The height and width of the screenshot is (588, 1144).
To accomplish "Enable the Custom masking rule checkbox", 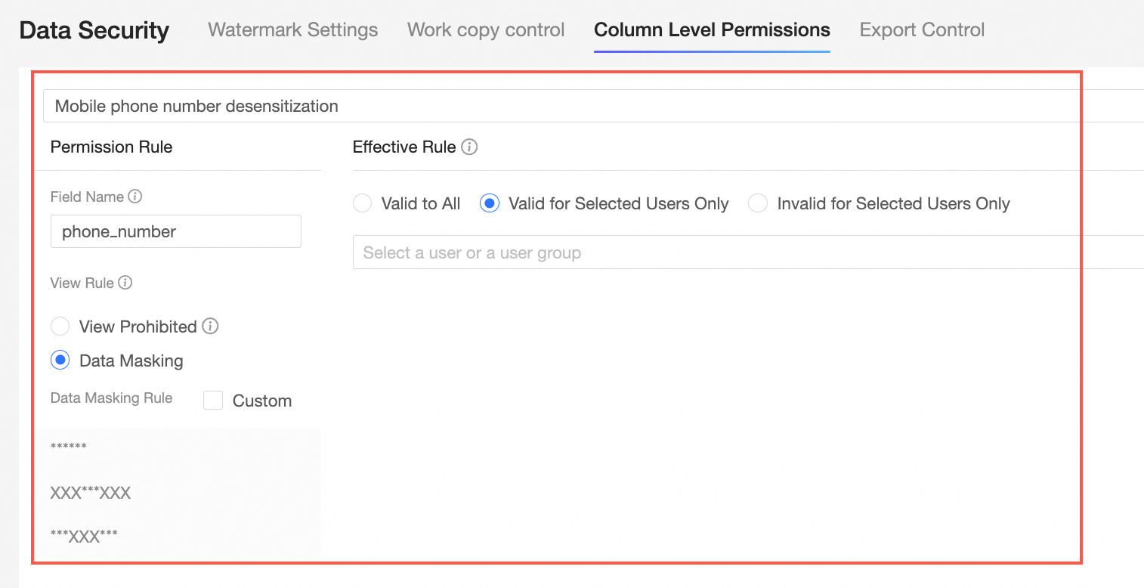I will click(x=213, y=401).
